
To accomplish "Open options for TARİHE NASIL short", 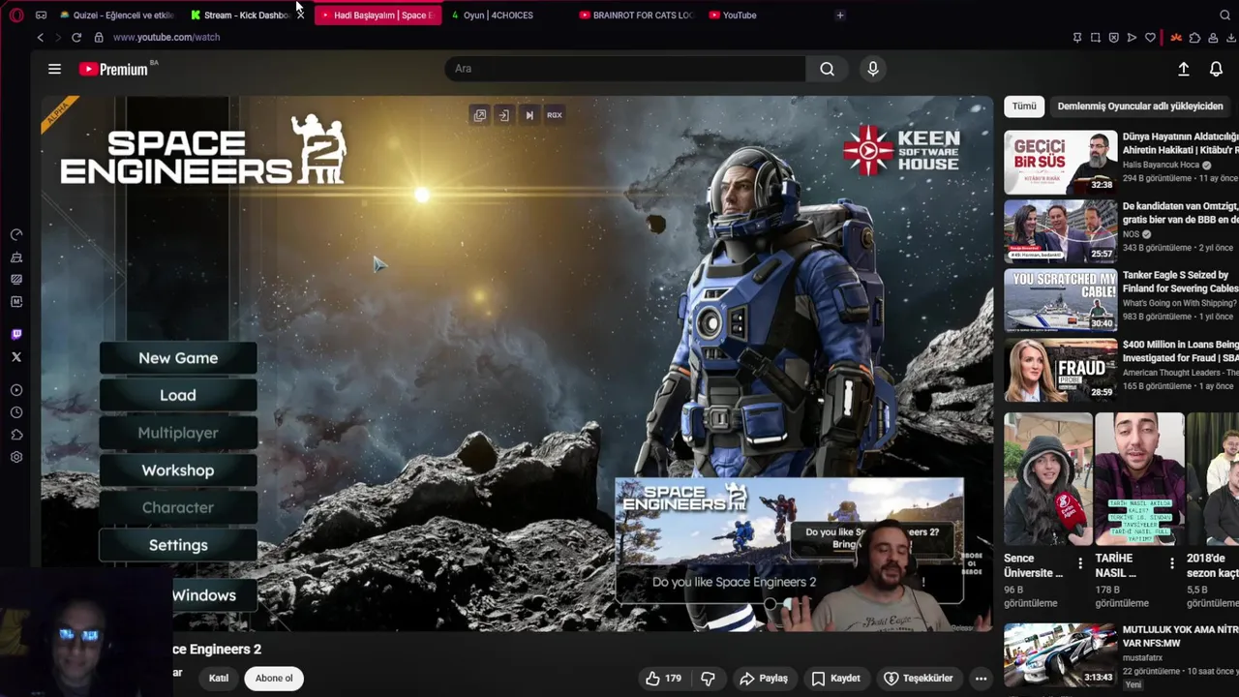I will [x=1171, y=563].
